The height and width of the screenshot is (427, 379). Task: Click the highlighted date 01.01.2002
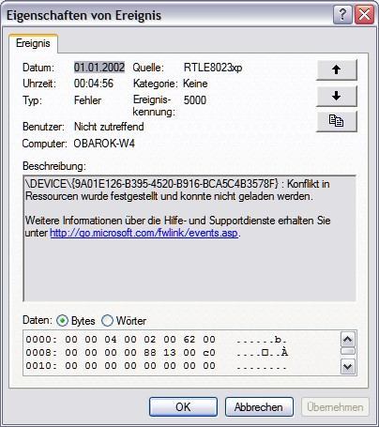99,68
